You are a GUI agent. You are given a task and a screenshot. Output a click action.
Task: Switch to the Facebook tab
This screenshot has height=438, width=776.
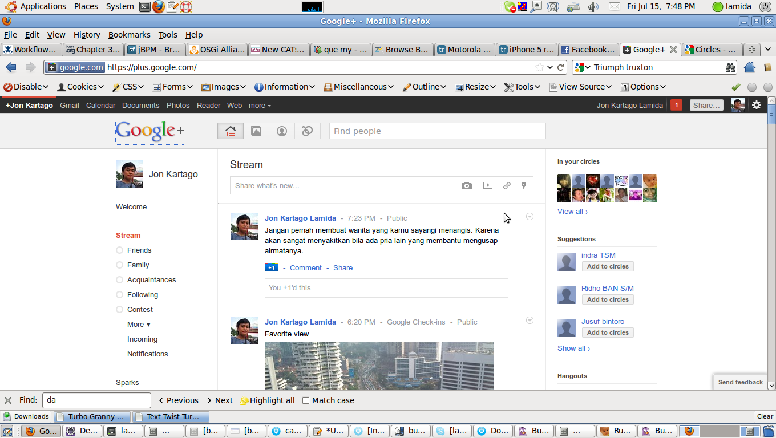tap(588, 50)
